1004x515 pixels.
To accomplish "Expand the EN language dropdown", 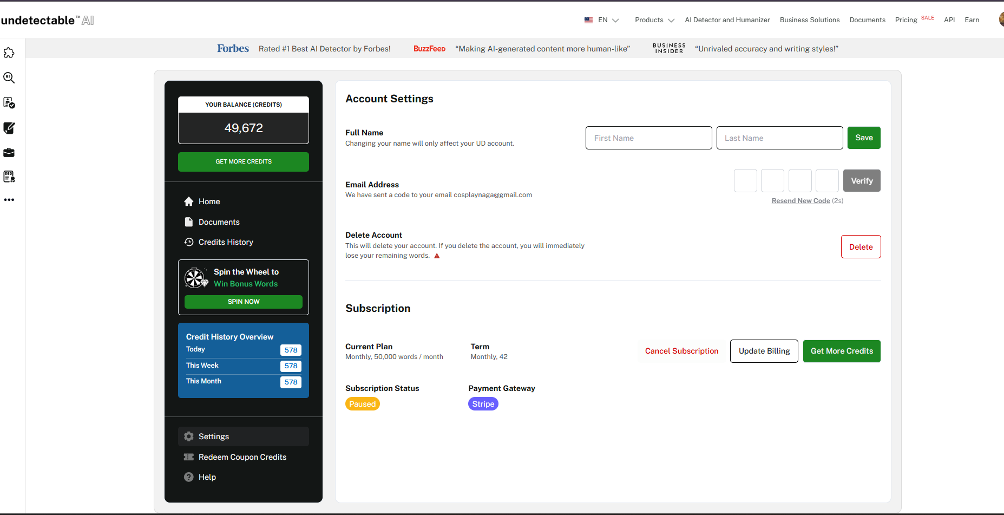I will coord(601,20).
